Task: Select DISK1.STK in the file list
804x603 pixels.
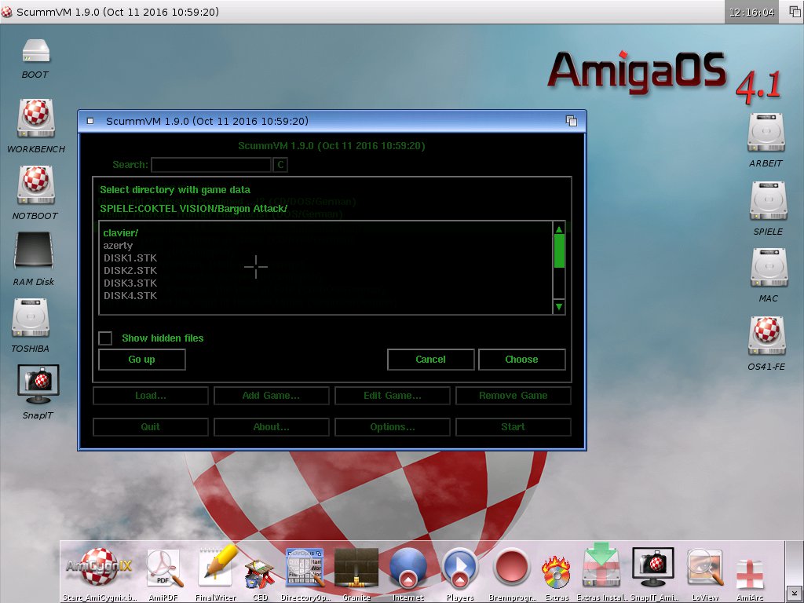Action: (326, 258)
